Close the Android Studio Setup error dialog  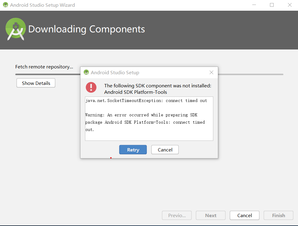click(x=211, y=72)
